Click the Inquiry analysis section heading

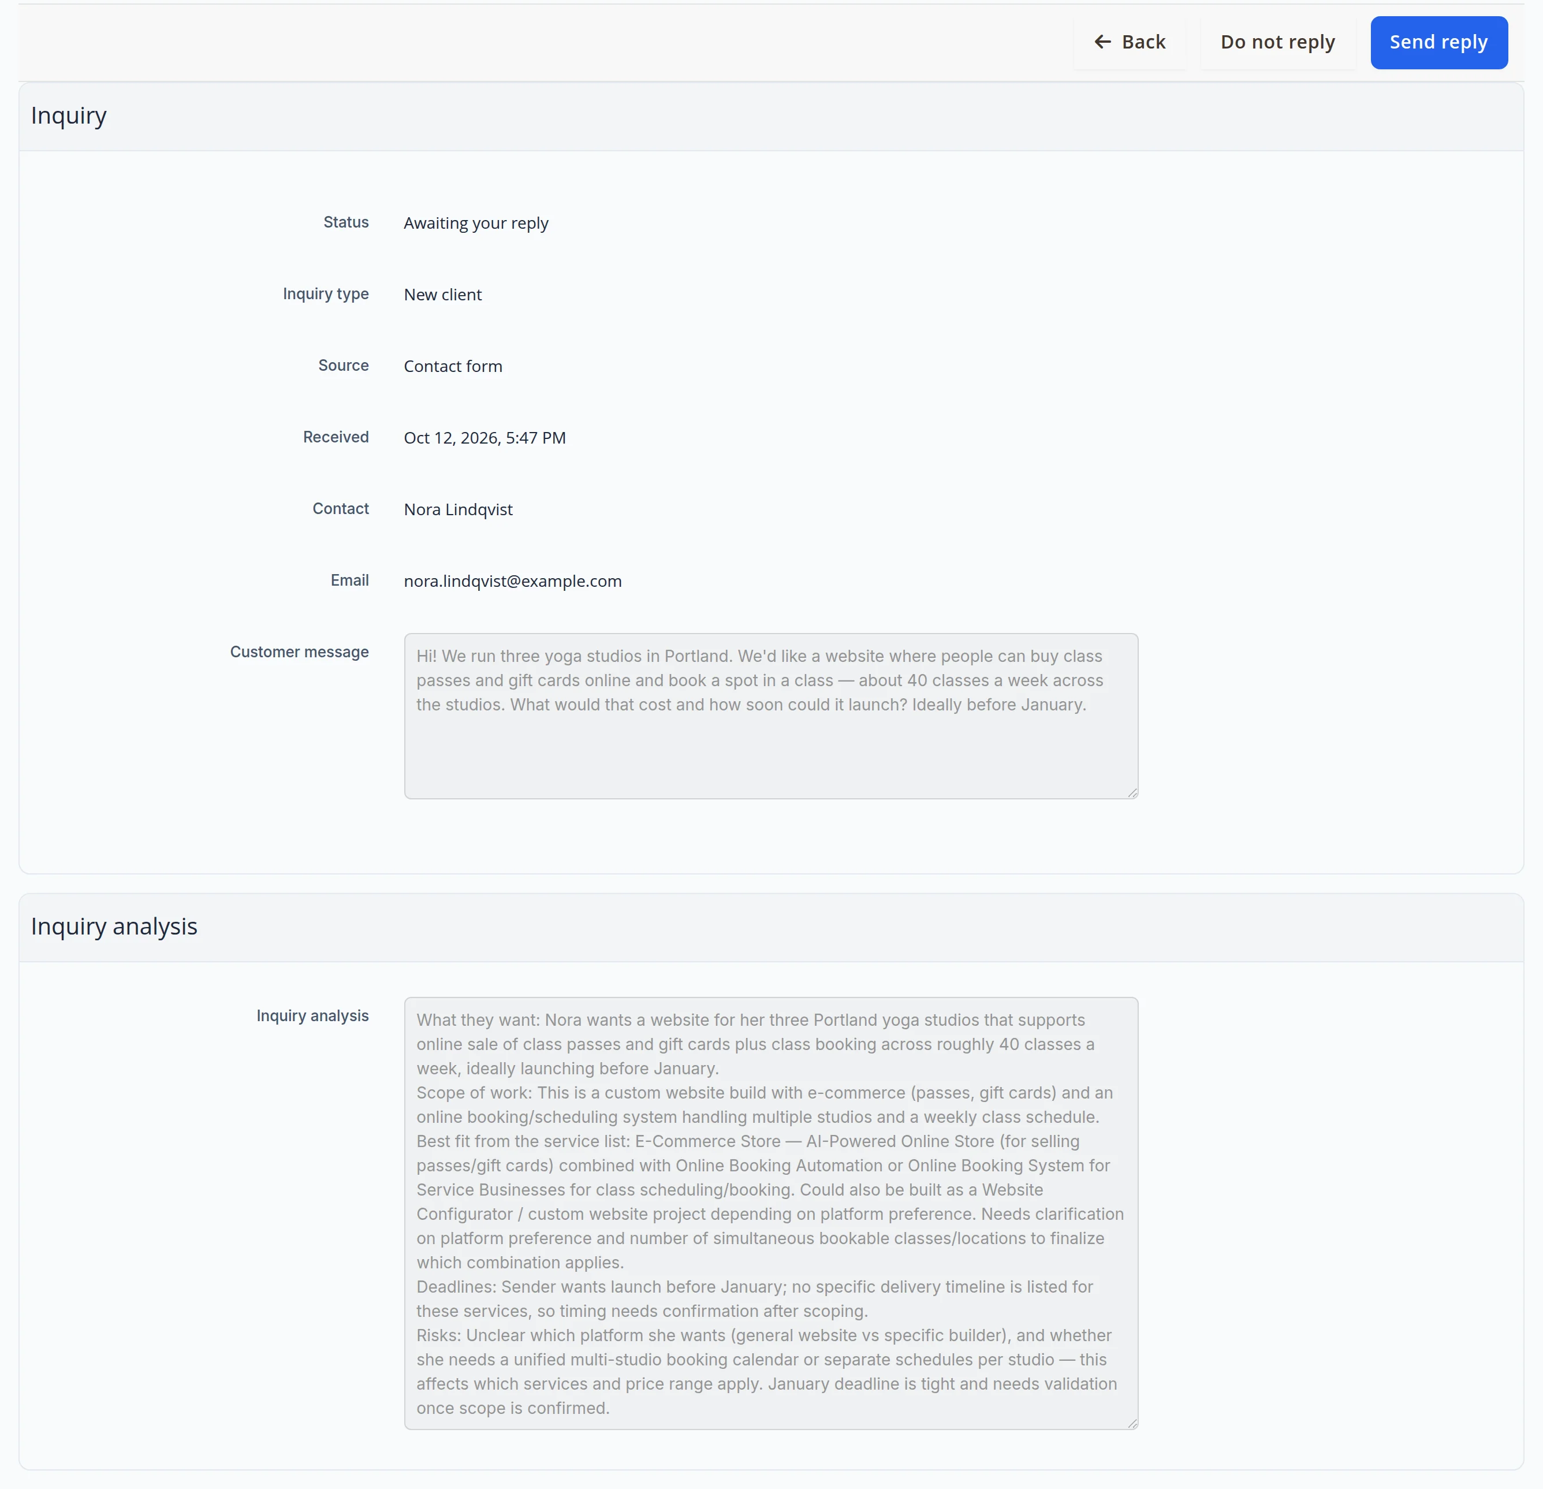point(114,926)
